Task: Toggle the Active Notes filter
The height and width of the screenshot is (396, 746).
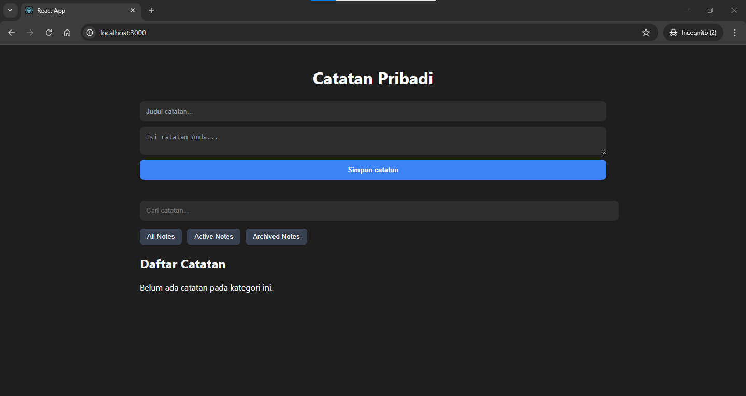Action: (213, 236)
